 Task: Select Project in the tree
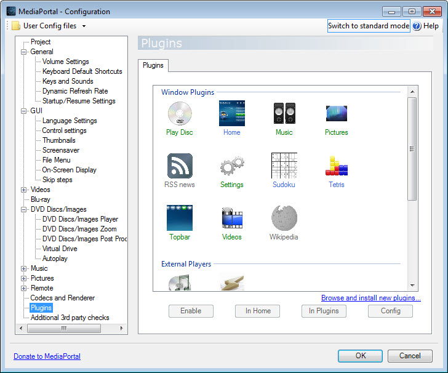(x=41, y=42)
